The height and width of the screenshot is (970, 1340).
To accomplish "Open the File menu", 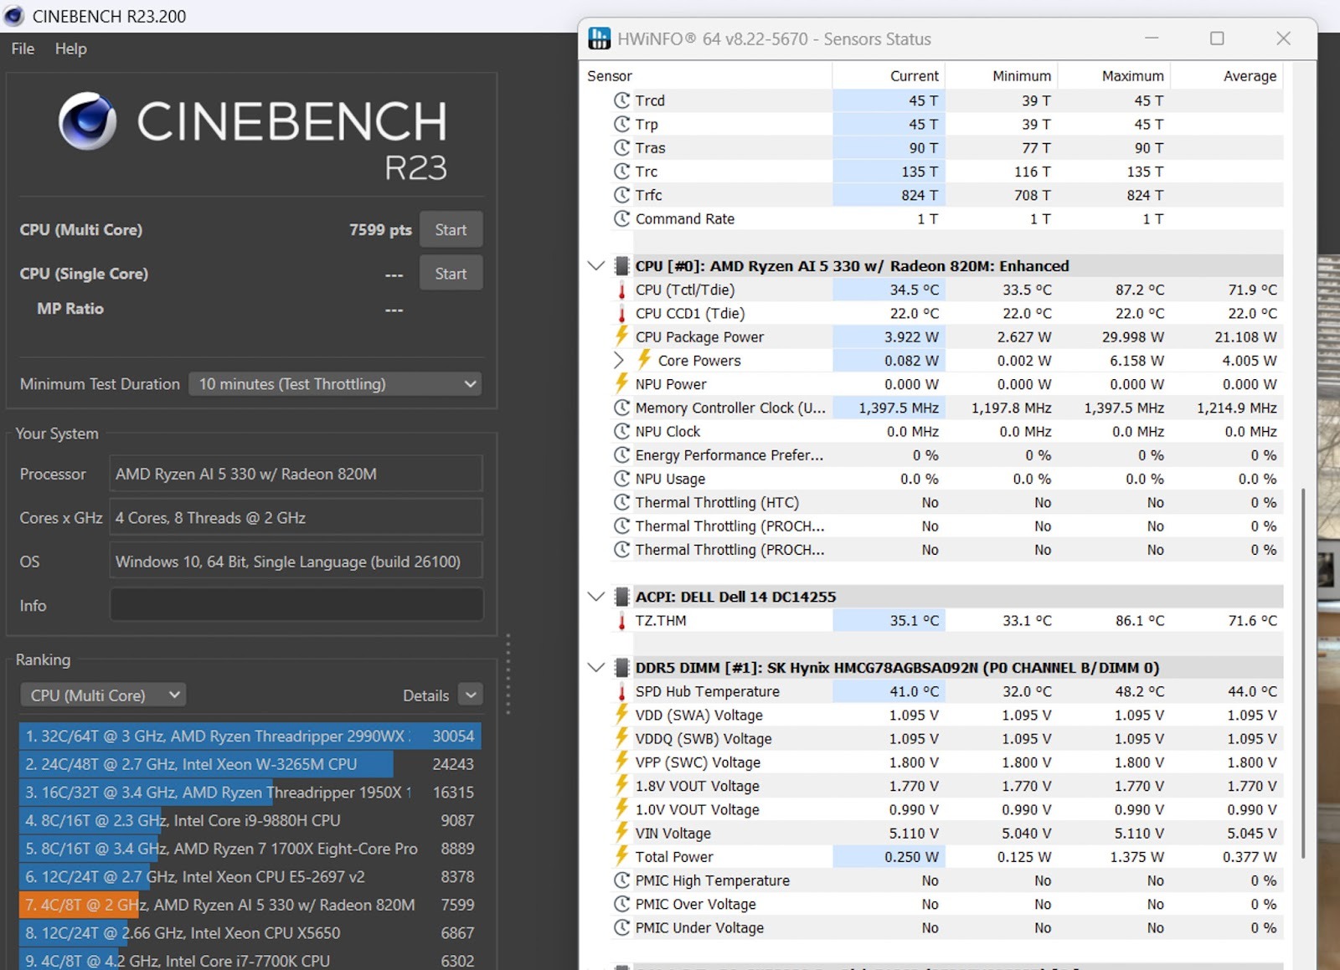I will coord(23,49).
